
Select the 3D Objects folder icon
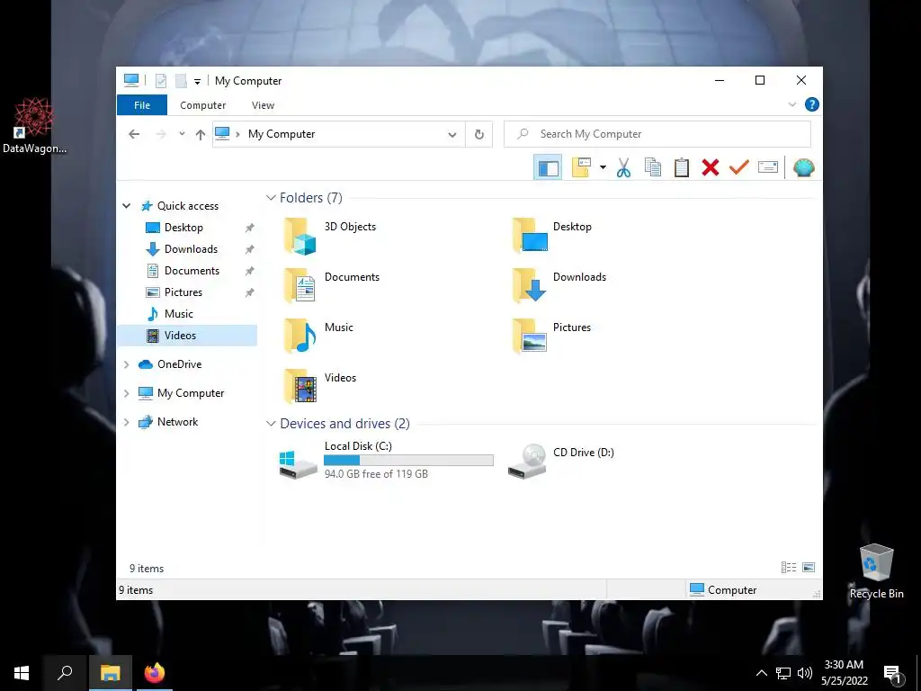pyautogui.click(x=300, y=236)
